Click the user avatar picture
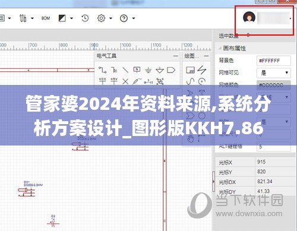 249,17
